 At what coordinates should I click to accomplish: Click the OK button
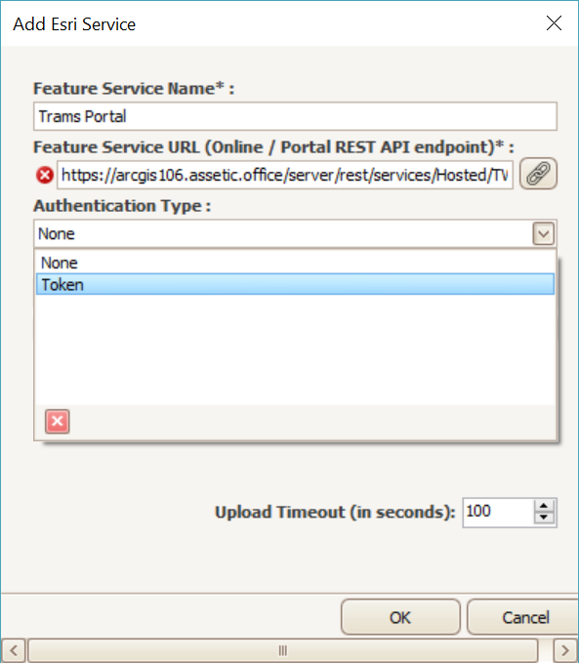(x=400, y=617)
